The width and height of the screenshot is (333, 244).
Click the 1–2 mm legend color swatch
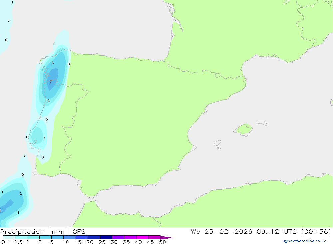coord(33,237)
